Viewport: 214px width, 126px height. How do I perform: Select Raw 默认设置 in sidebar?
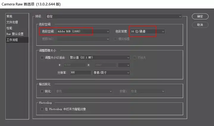[x=17, y=34]
